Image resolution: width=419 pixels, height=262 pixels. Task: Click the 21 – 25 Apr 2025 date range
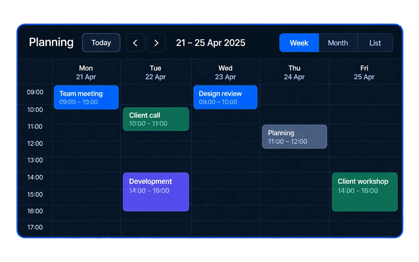click(x=211, y=43)
